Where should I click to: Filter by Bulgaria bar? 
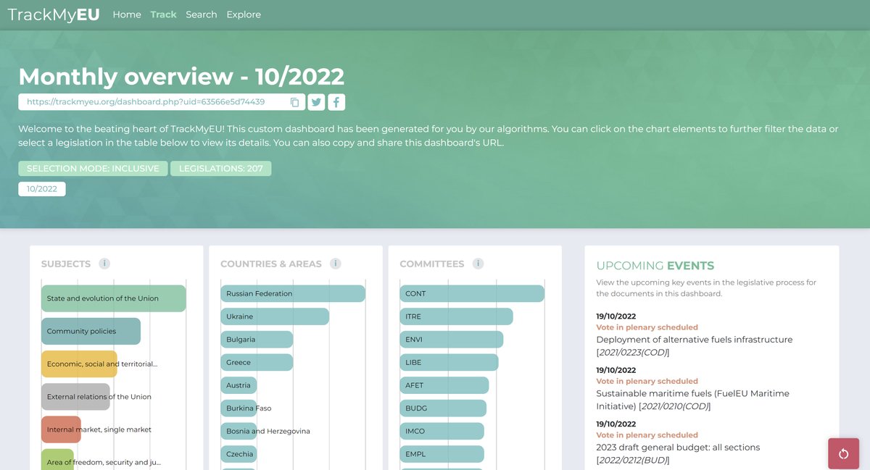click(x=257, y=340)
